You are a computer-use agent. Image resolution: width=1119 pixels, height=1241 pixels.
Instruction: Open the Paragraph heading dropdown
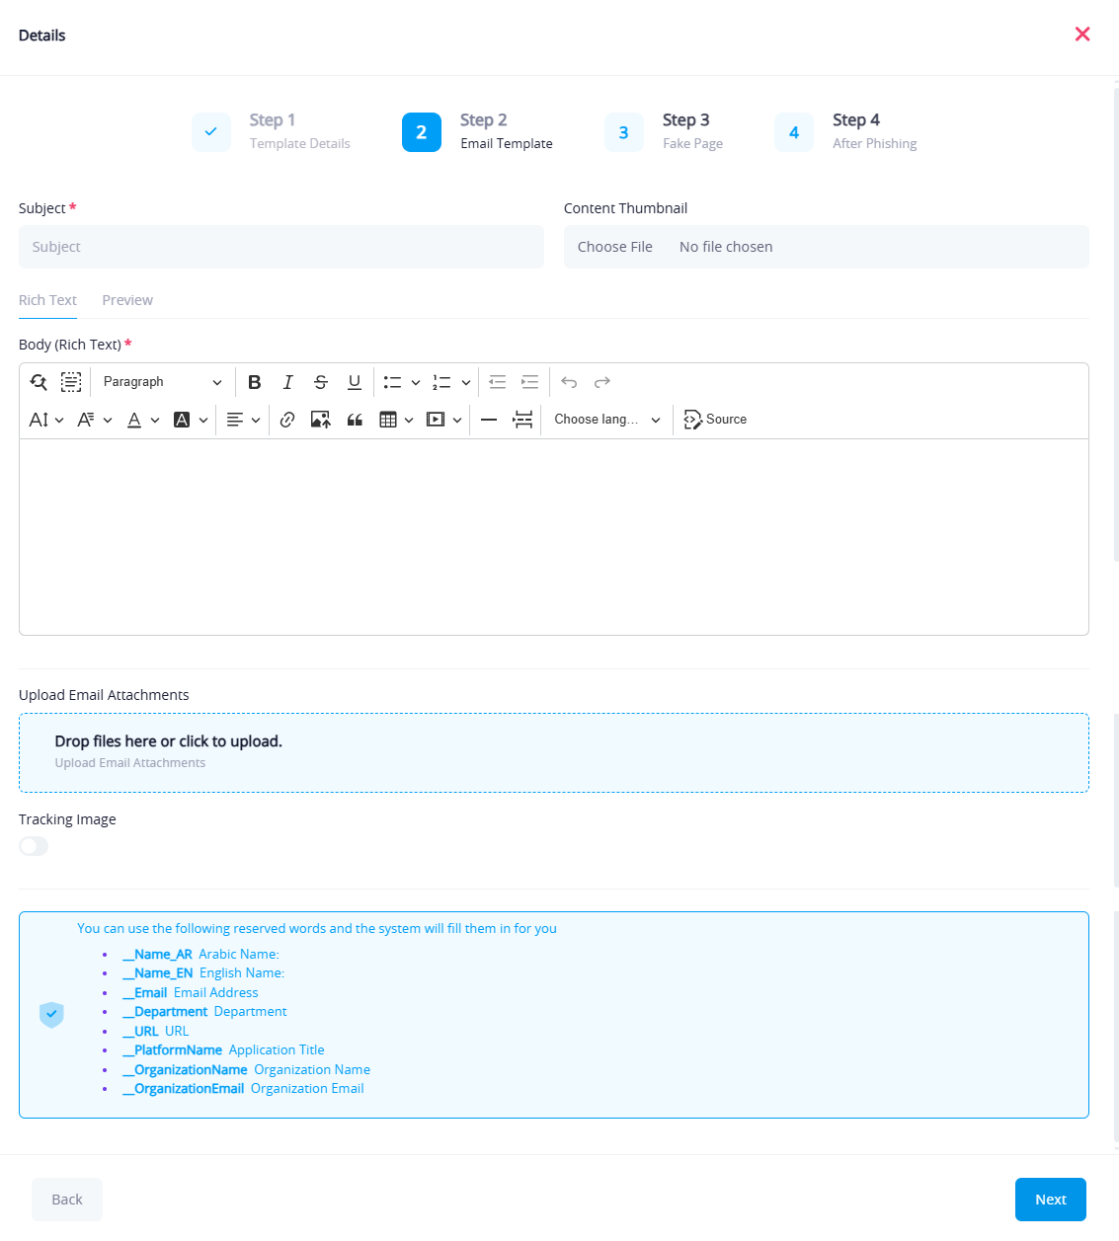point(162,382)
